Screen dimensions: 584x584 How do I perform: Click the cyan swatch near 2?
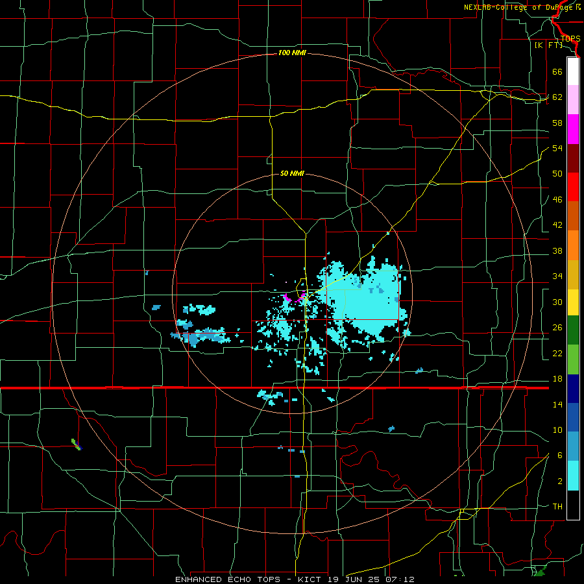tap(573, 476)
